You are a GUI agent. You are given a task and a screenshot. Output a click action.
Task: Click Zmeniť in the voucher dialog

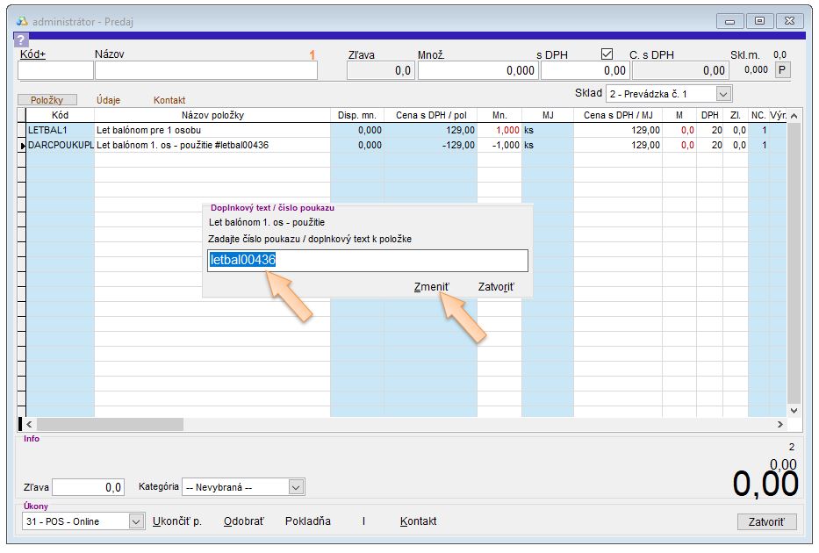click(431, 287)
